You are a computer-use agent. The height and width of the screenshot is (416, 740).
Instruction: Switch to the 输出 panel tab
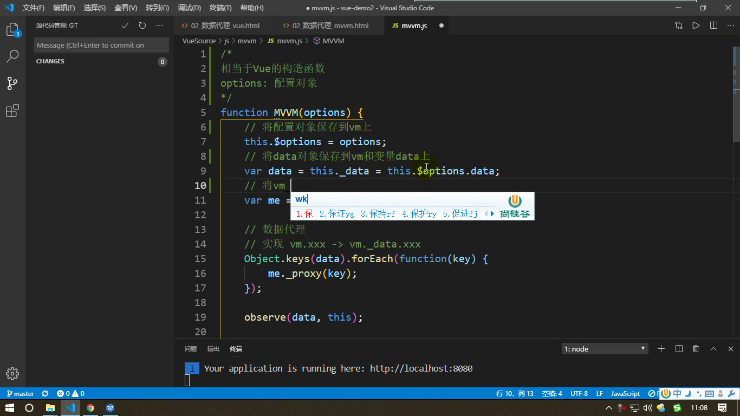click(213, 349)
